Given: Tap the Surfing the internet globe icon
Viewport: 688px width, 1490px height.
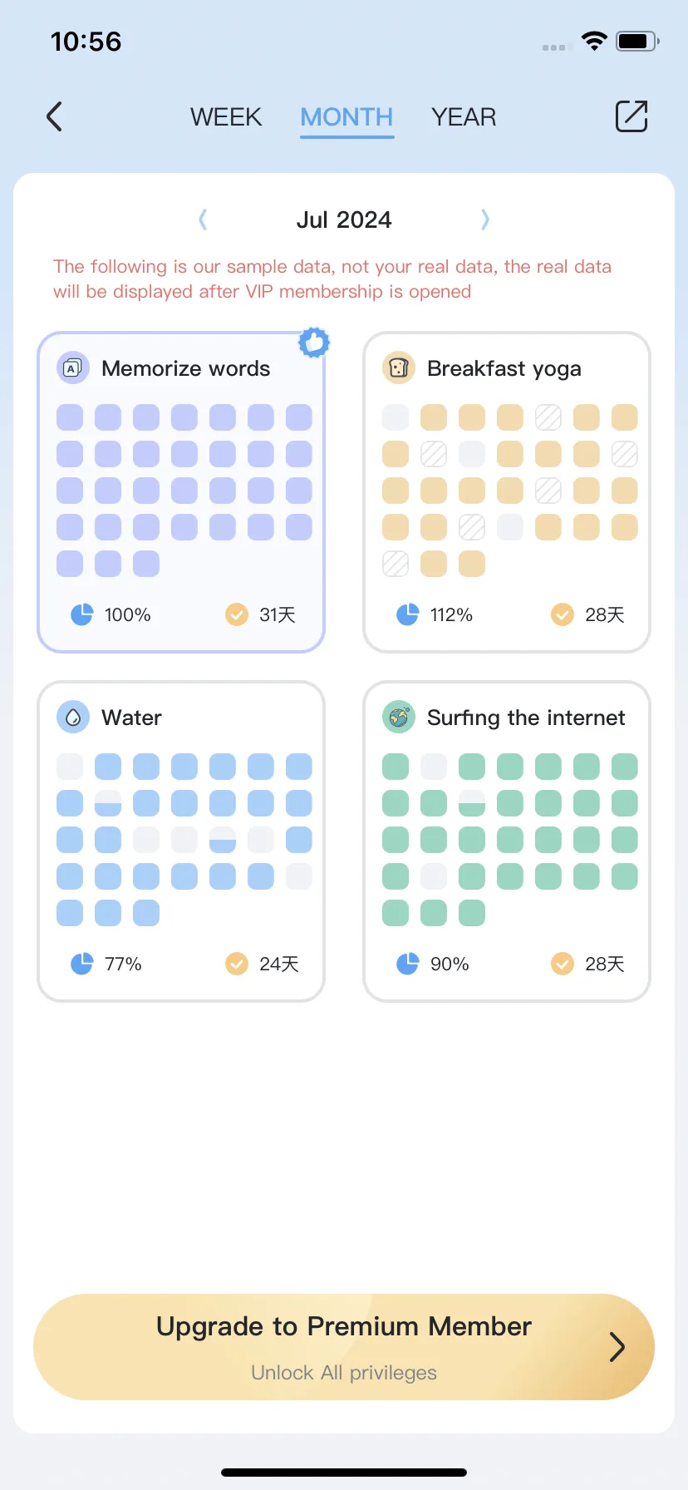Looking at the screenshot, I should [x=398, y=717].
